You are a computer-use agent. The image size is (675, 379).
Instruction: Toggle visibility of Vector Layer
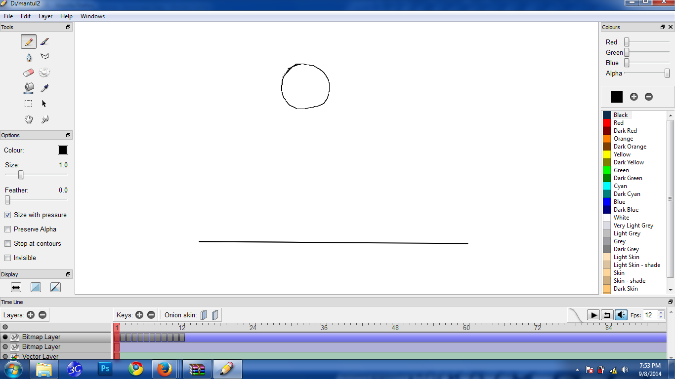5,356
